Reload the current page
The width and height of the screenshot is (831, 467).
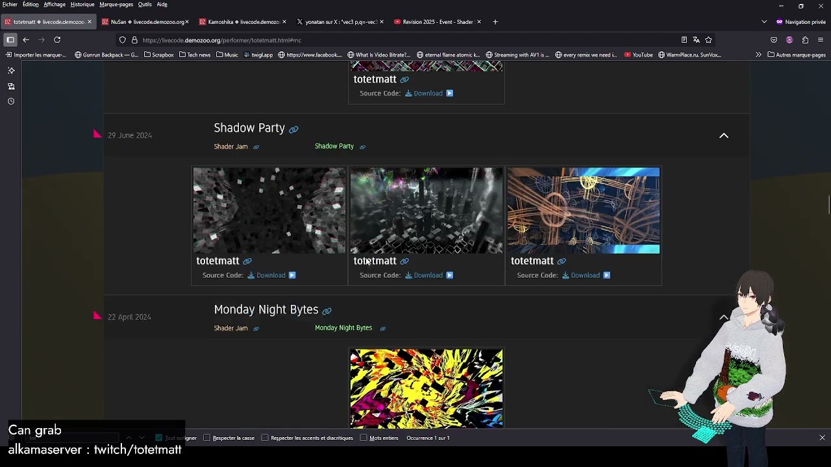57,40
